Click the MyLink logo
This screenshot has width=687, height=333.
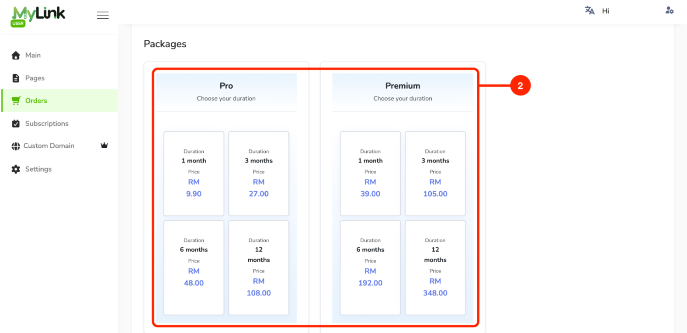click(38, 16)
